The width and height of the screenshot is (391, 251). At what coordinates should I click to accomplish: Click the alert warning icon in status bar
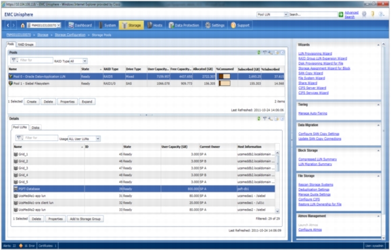click(21, 246)
